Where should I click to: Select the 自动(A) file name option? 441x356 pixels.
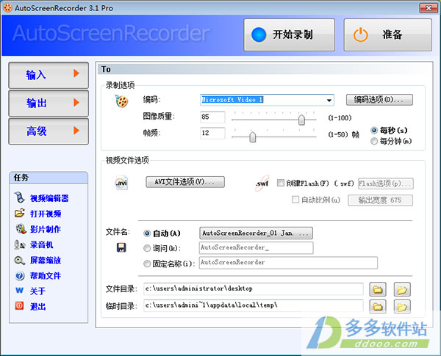click(147, 233)
